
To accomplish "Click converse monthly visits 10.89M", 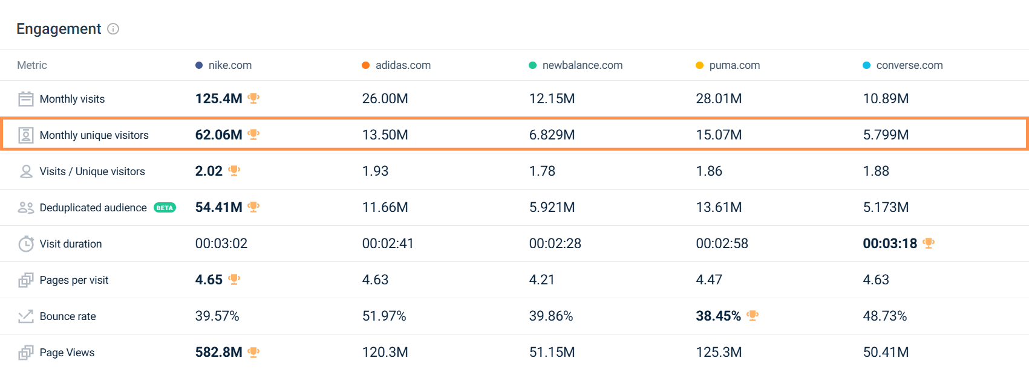I will point(886,98).
